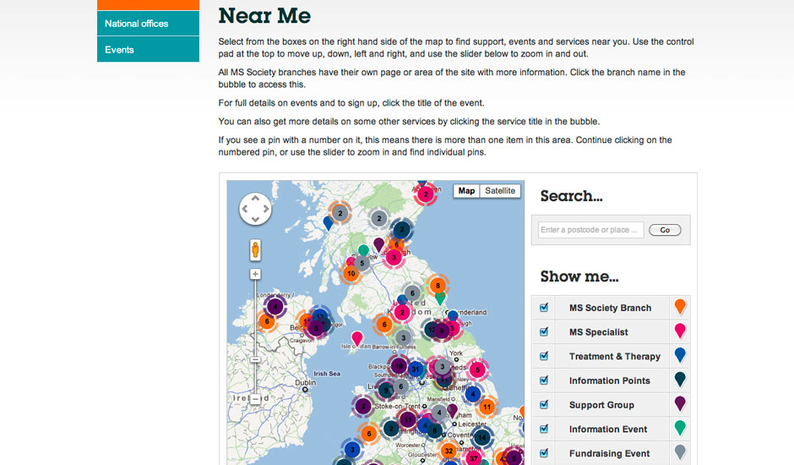The height and width of the screenshot is (465, 794).
Task: Click the green pin beside Information Event
Action: coord(680,428)
